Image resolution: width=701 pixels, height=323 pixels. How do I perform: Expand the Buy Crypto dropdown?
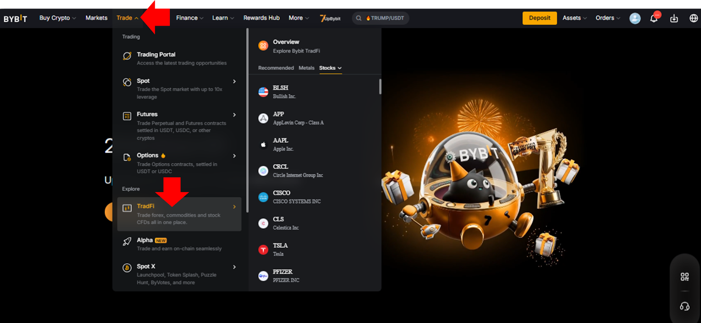pyautogui.click(x=57, y=18)
